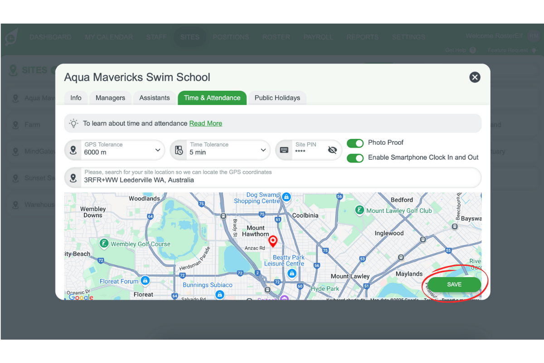Disable Smartphone Clock In and Out toggle
The width and height of the screenshot is (544, 363).
[355, 158]
